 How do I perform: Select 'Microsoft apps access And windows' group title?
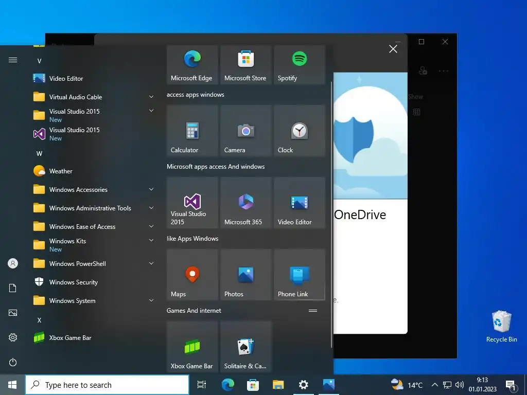(x=216, y=167)
